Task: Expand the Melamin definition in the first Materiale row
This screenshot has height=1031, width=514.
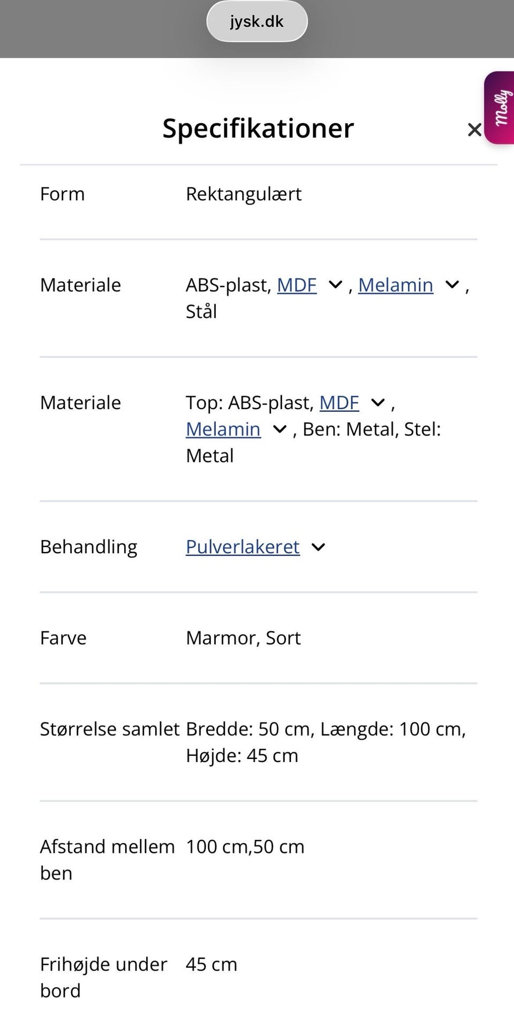Action: pos(450,285)
